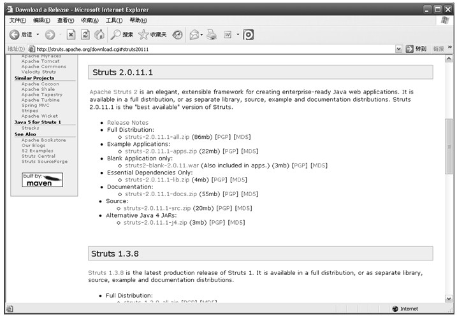Screen dimensions: 457x317
Task: Click the last square toolbar icon
Action: pos(249,35)
